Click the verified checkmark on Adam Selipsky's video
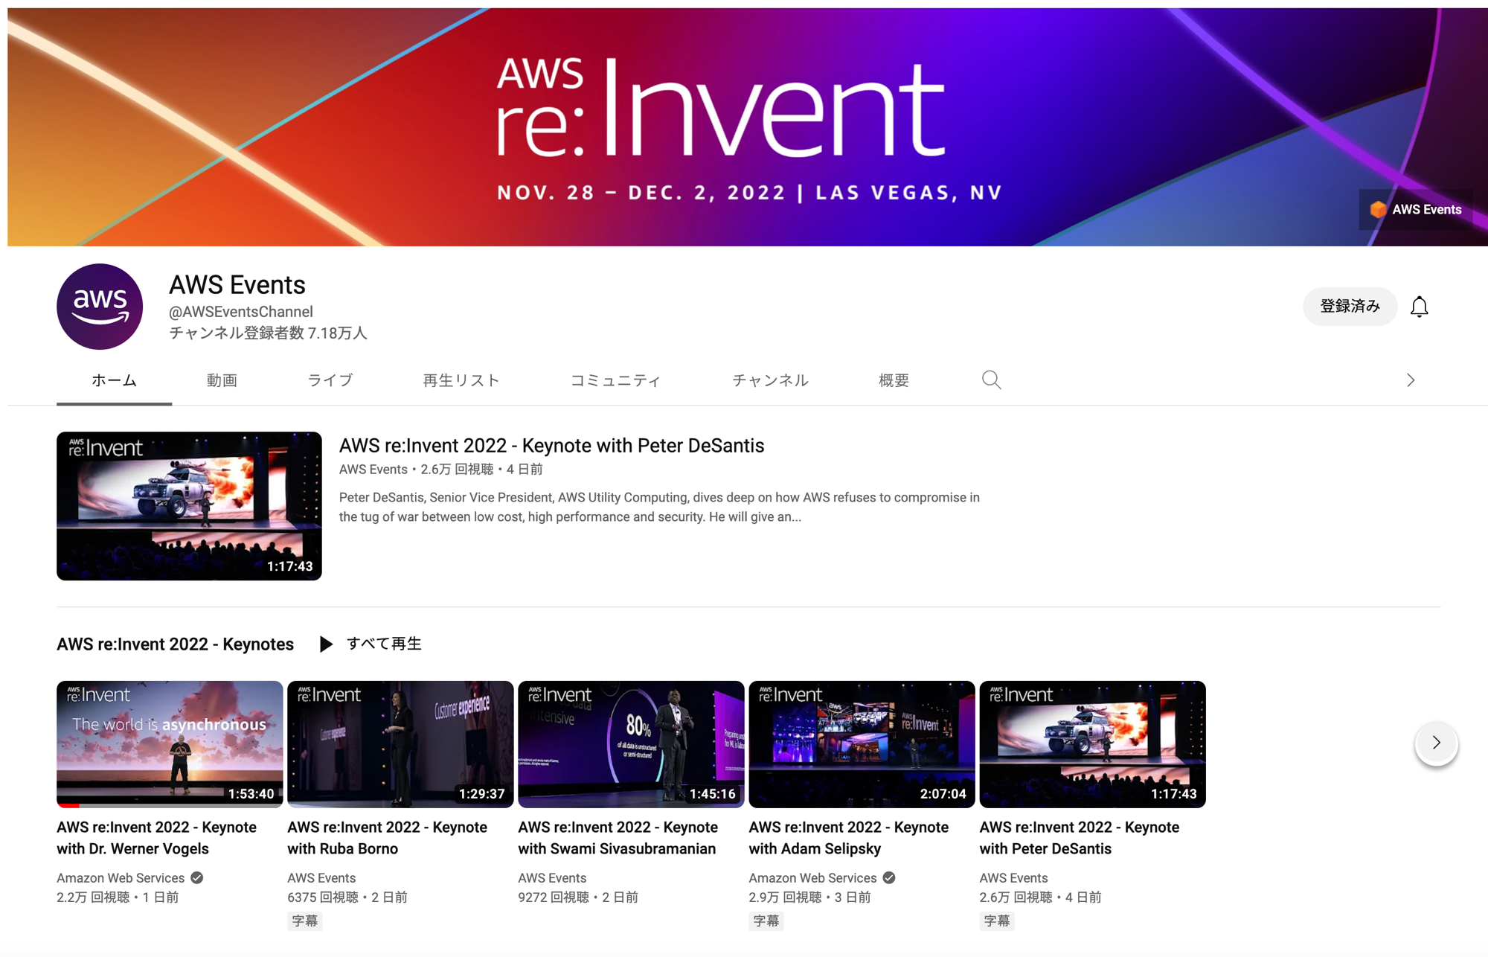The width and height of the screenshot is (1488, 957). click(888, 877)
